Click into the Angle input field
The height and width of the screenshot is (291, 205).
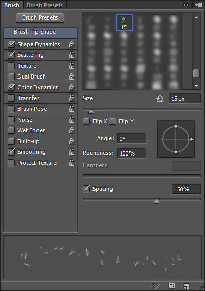point(132,139)
